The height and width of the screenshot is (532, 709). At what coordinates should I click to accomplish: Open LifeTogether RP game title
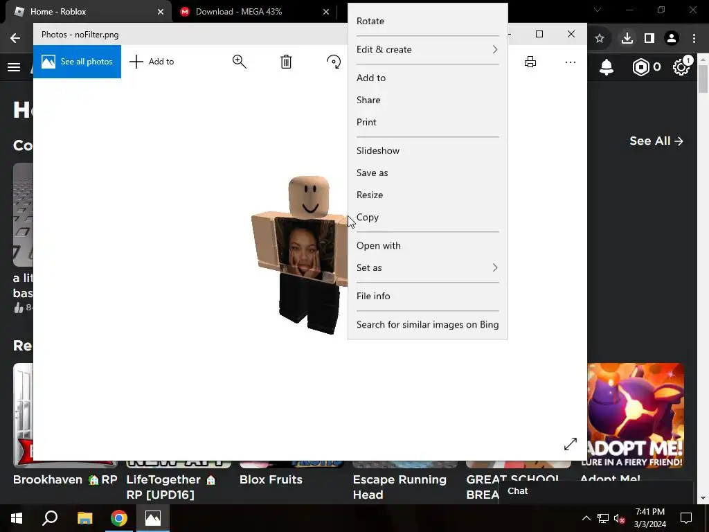pyautogui.click(x=172, y=487)
